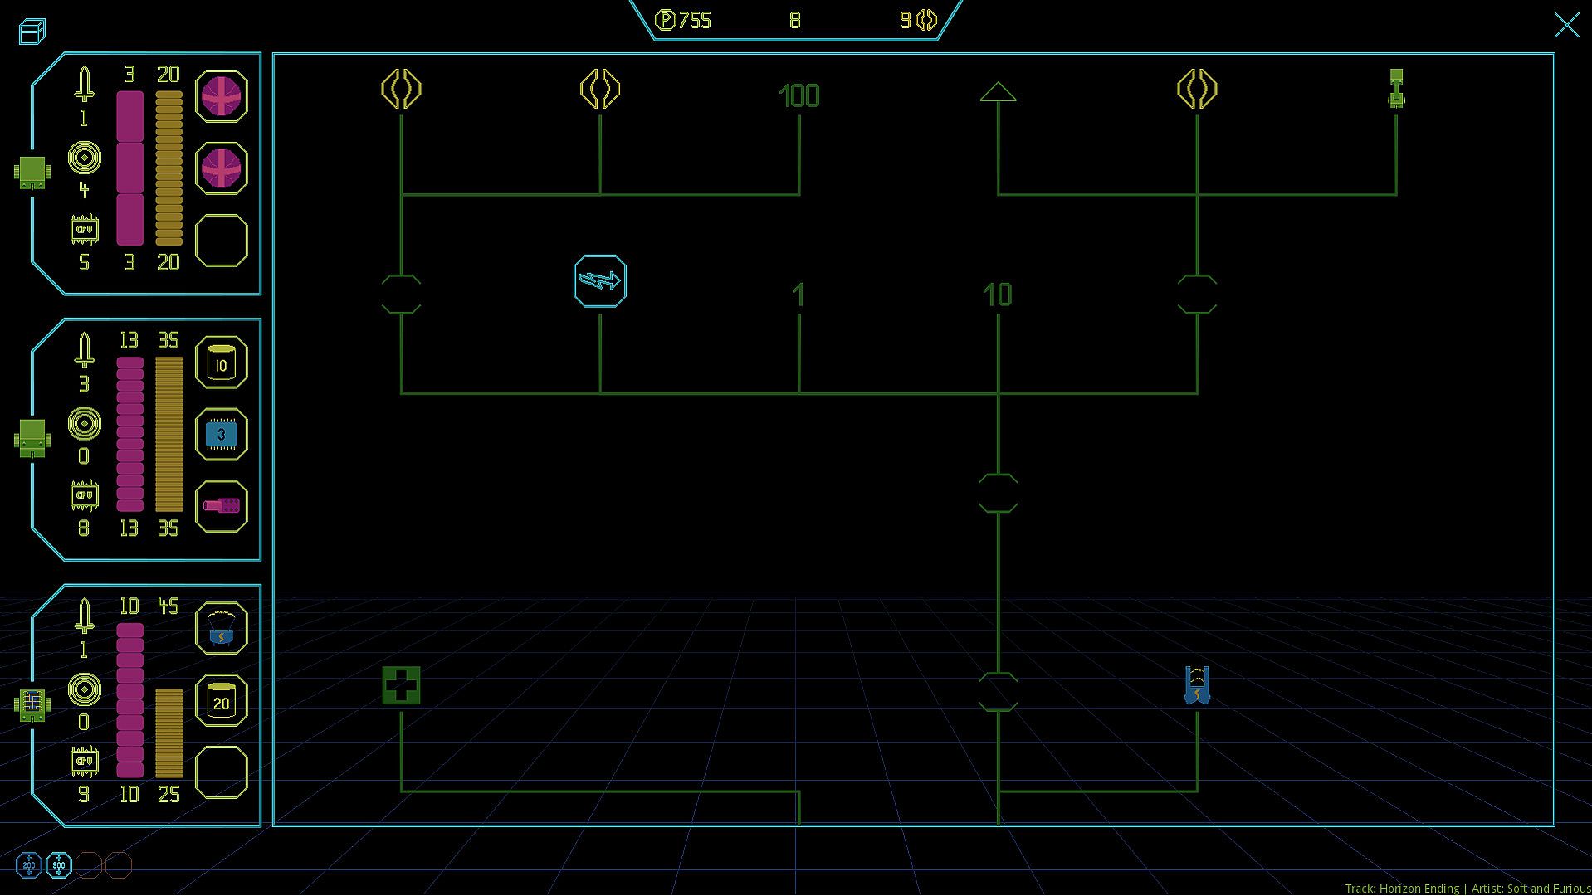Select the third robot with the striped chest
The image size is (1592, 896).
coord(32,704)
